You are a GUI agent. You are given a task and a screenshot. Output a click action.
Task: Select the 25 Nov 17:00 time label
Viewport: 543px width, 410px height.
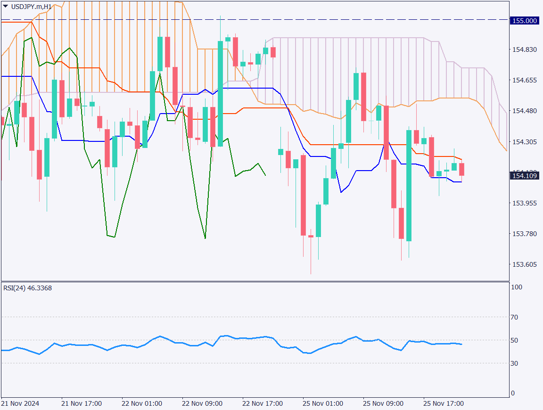pyautogui.click(x=443, y=404)
